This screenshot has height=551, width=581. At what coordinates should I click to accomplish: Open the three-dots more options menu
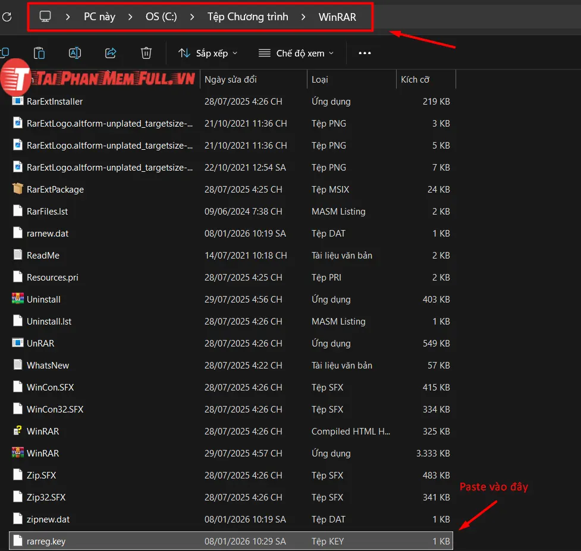365,53
